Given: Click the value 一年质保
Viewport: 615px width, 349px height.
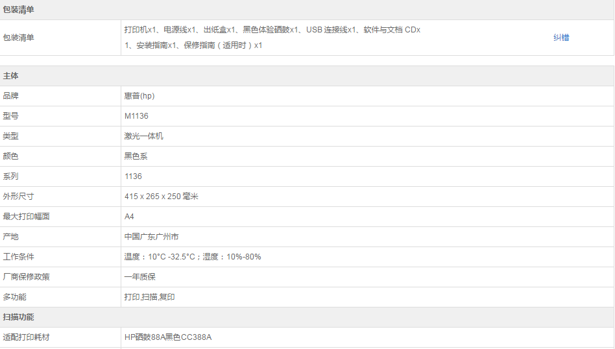Looking at the screenshot, I should pyautogui.click(x=139, y=277).
